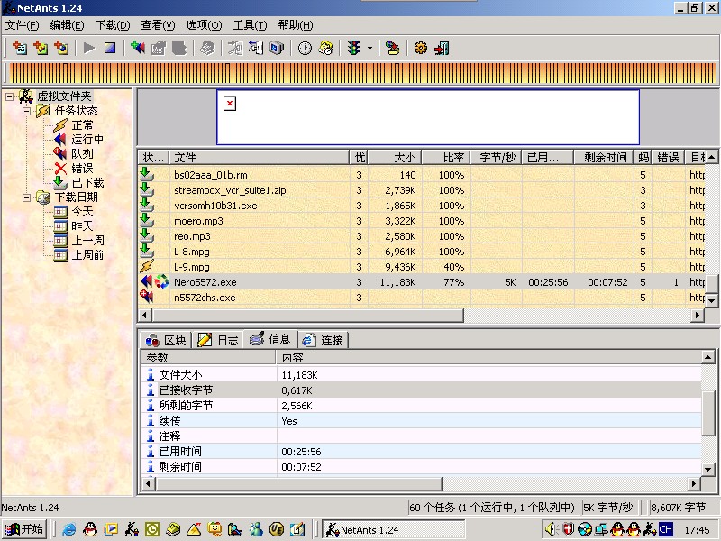Select 上周前 under 下载日期
This screenshot has width=721, height=541.
pos(87,255)
